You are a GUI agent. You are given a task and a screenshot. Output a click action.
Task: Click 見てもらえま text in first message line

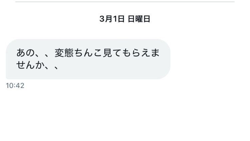(x=131, y=53)
